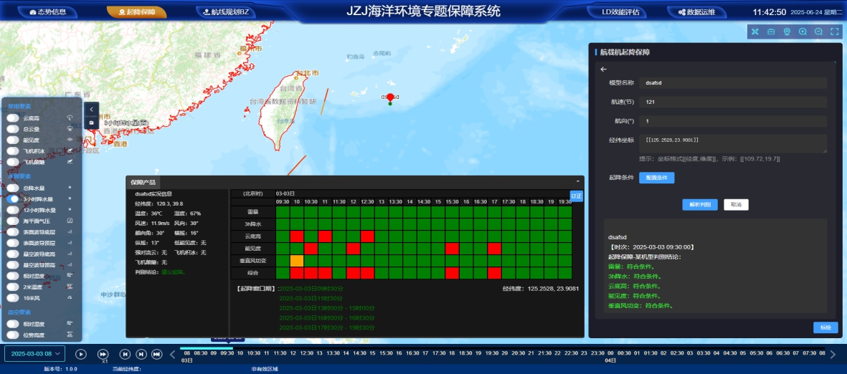Turn off the 3小时降水量 switch
The width and height of the screenshot is (847, 374).
tap(12, 198)
